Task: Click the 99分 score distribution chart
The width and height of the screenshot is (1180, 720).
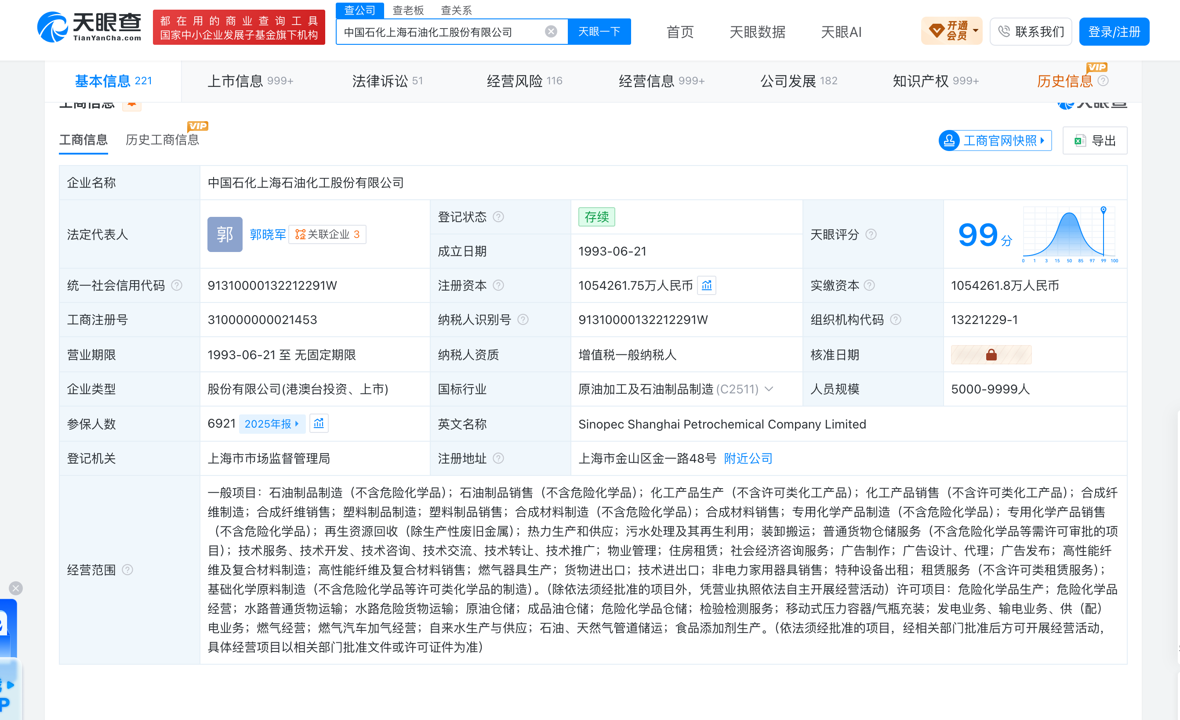Action: [x=1070, y=234]
